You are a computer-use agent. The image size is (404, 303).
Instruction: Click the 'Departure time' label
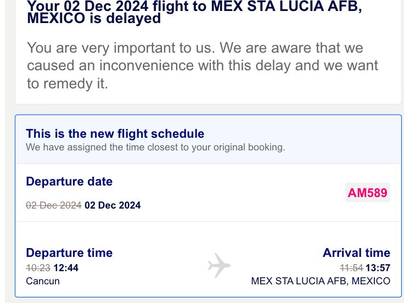point(69,252)
